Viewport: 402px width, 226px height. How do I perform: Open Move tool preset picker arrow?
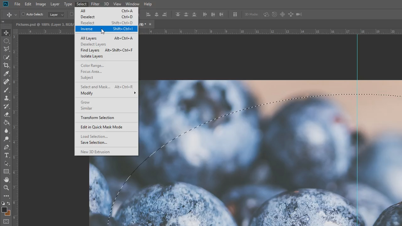[15, 15]
